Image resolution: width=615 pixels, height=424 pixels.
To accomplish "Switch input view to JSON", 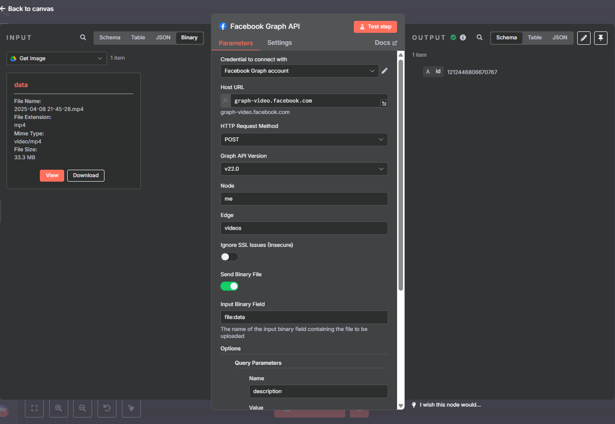I will (163, 38).
